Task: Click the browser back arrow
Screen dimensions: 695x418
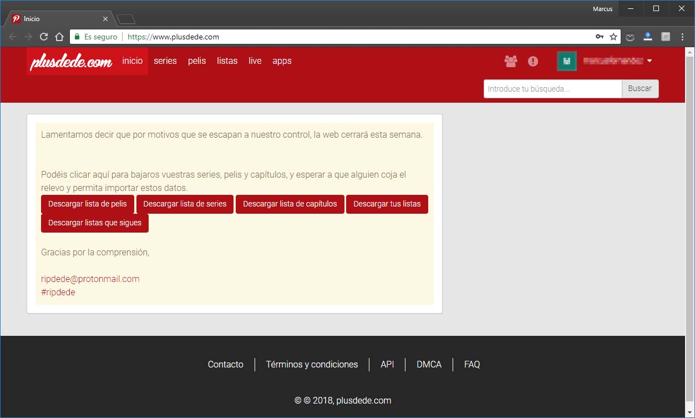Action: point(13,37)
